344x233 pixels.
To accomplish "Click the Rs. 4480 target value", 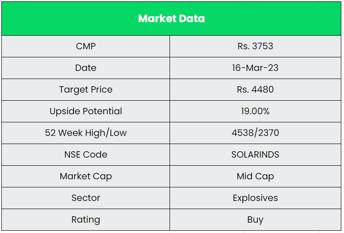I will point(255,89).
